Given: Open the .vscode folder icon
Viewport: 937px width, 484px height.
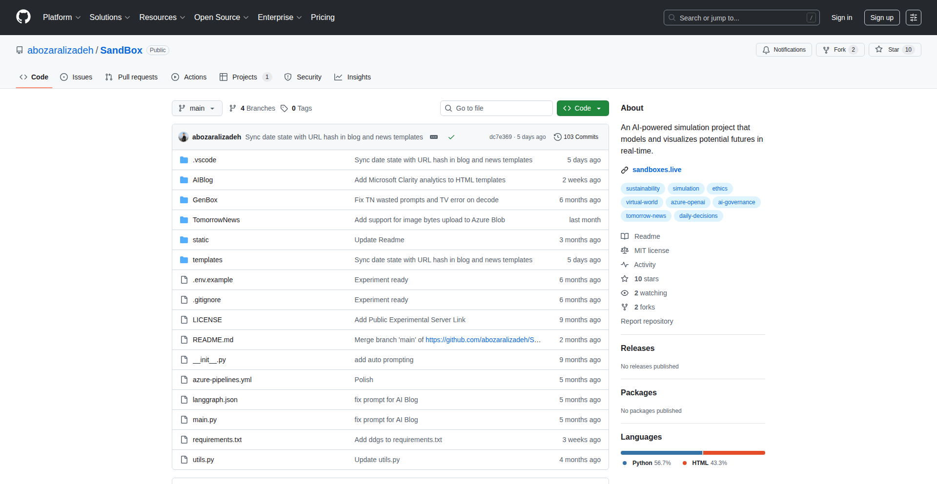Looking at the screenshot, I should pyautogui.click(x=184, y=160).
